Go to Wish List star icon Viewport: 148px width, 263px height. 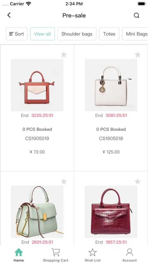pyautogui.click(x=93, y=252)
